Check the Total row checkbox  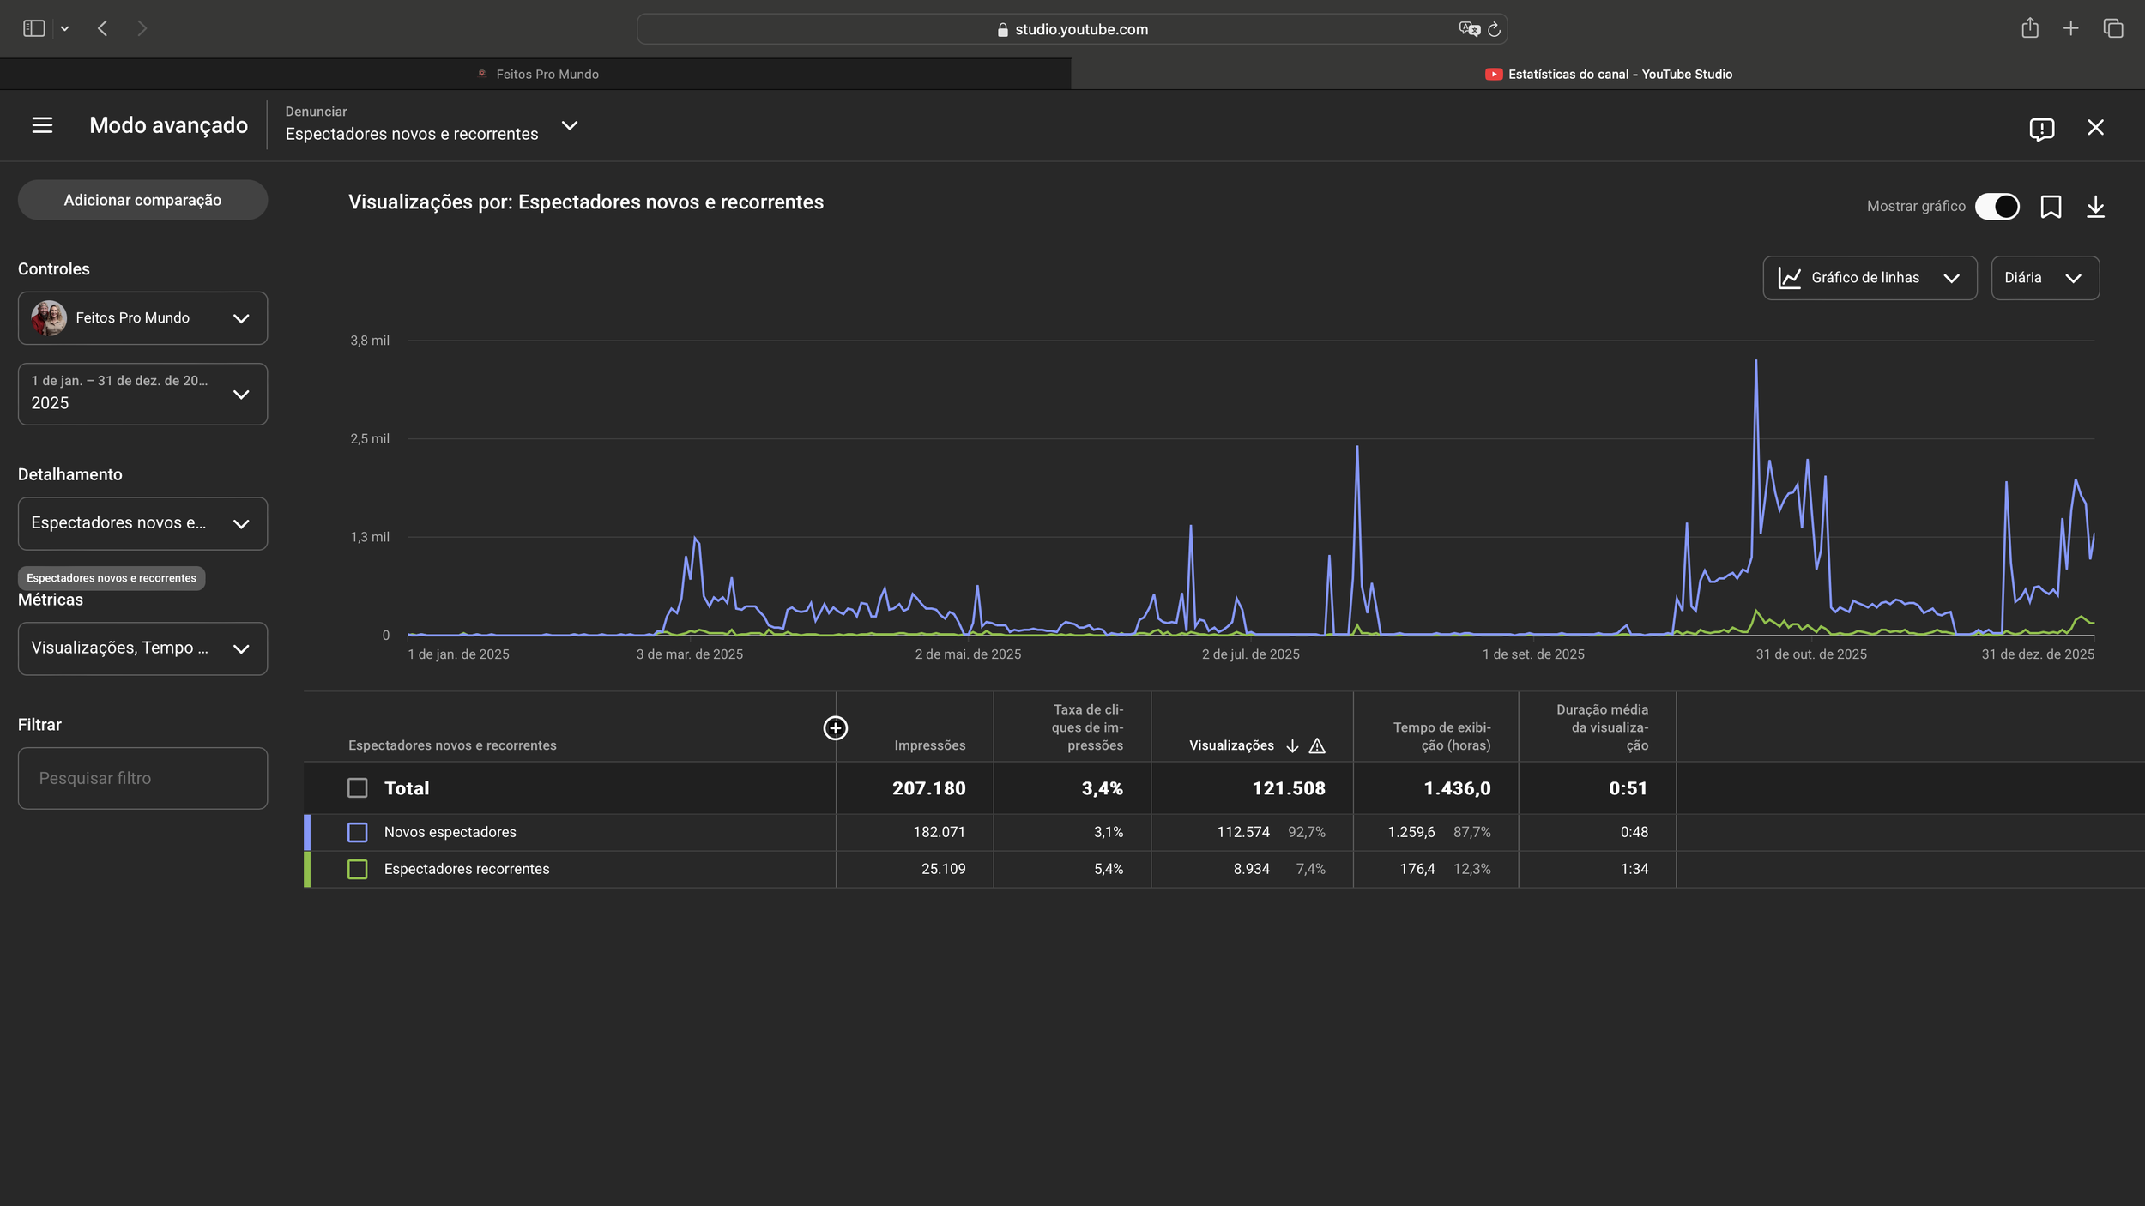[357, 788]
